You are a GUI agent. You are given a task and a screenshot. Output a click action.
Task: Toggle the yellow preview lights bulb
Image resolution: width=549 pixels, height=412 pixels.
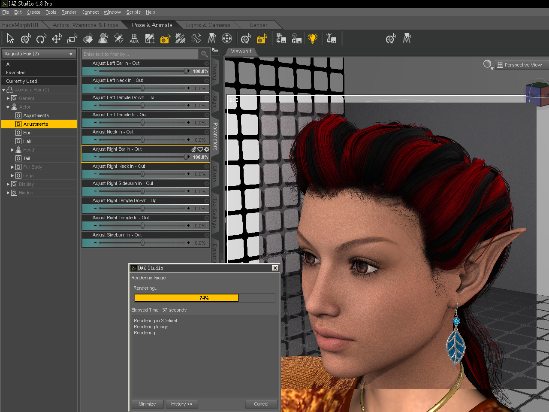click(x=313, y=39)
